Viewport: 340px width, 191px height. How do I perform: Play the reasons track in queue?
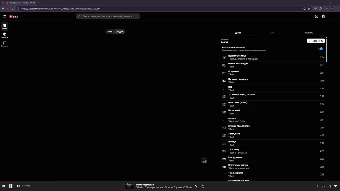(273, 120)
